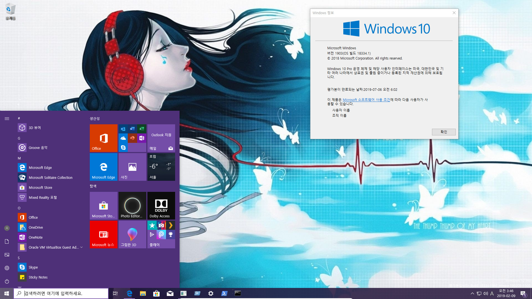The height and width of the screenshot is (299, 532).
Task: Select the 휴지통 Recycle Bin desktop icon
Action: click(x=11, y=12)
